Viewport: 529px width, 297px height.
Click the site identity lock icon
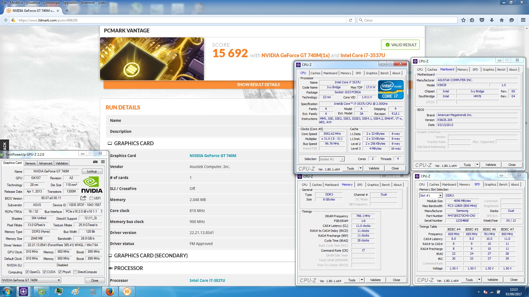pyautogui.click(x=13, y=20)
